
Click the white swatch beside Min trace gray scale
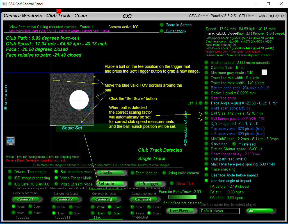click(264, 72)
